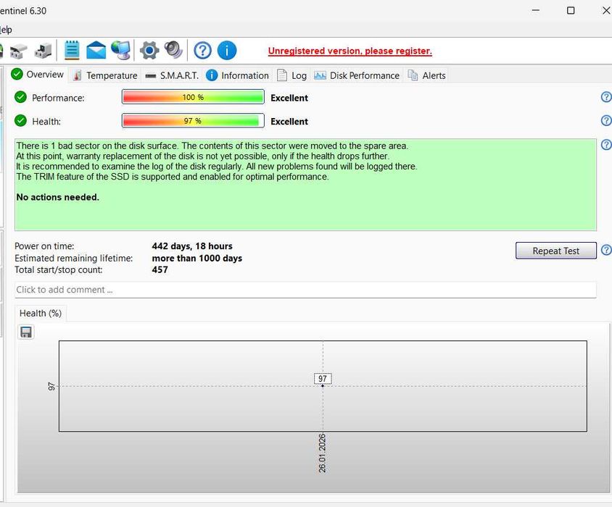Click the green status description text box
The height and width of the screenshot is (507, 612).
click(305, 185)
